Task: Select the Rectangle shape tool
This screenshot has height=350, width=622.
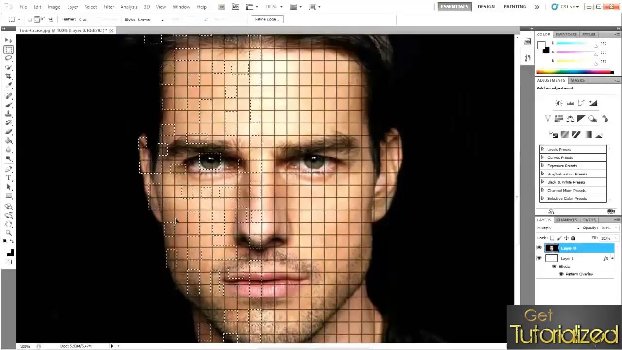Action: [x=9, y=196]
